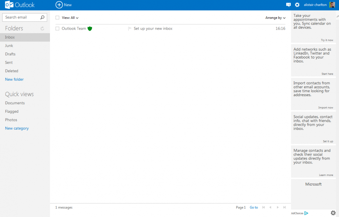
Task: Compose a message with the New plus icon
Action: (59, 5)
